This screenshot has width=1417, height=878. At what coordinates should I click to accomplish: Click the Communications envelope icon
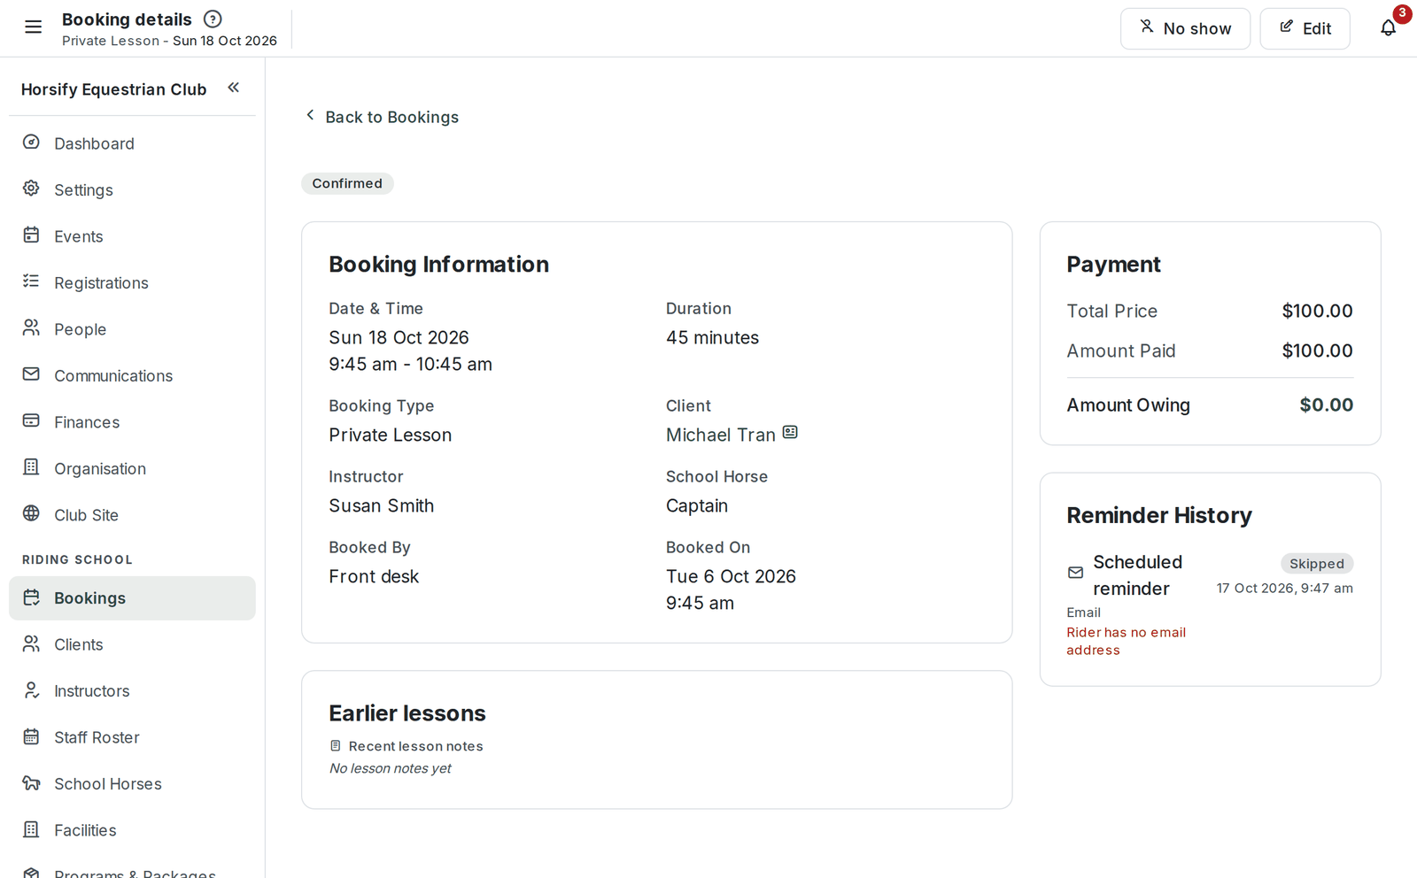pos(31,374)
